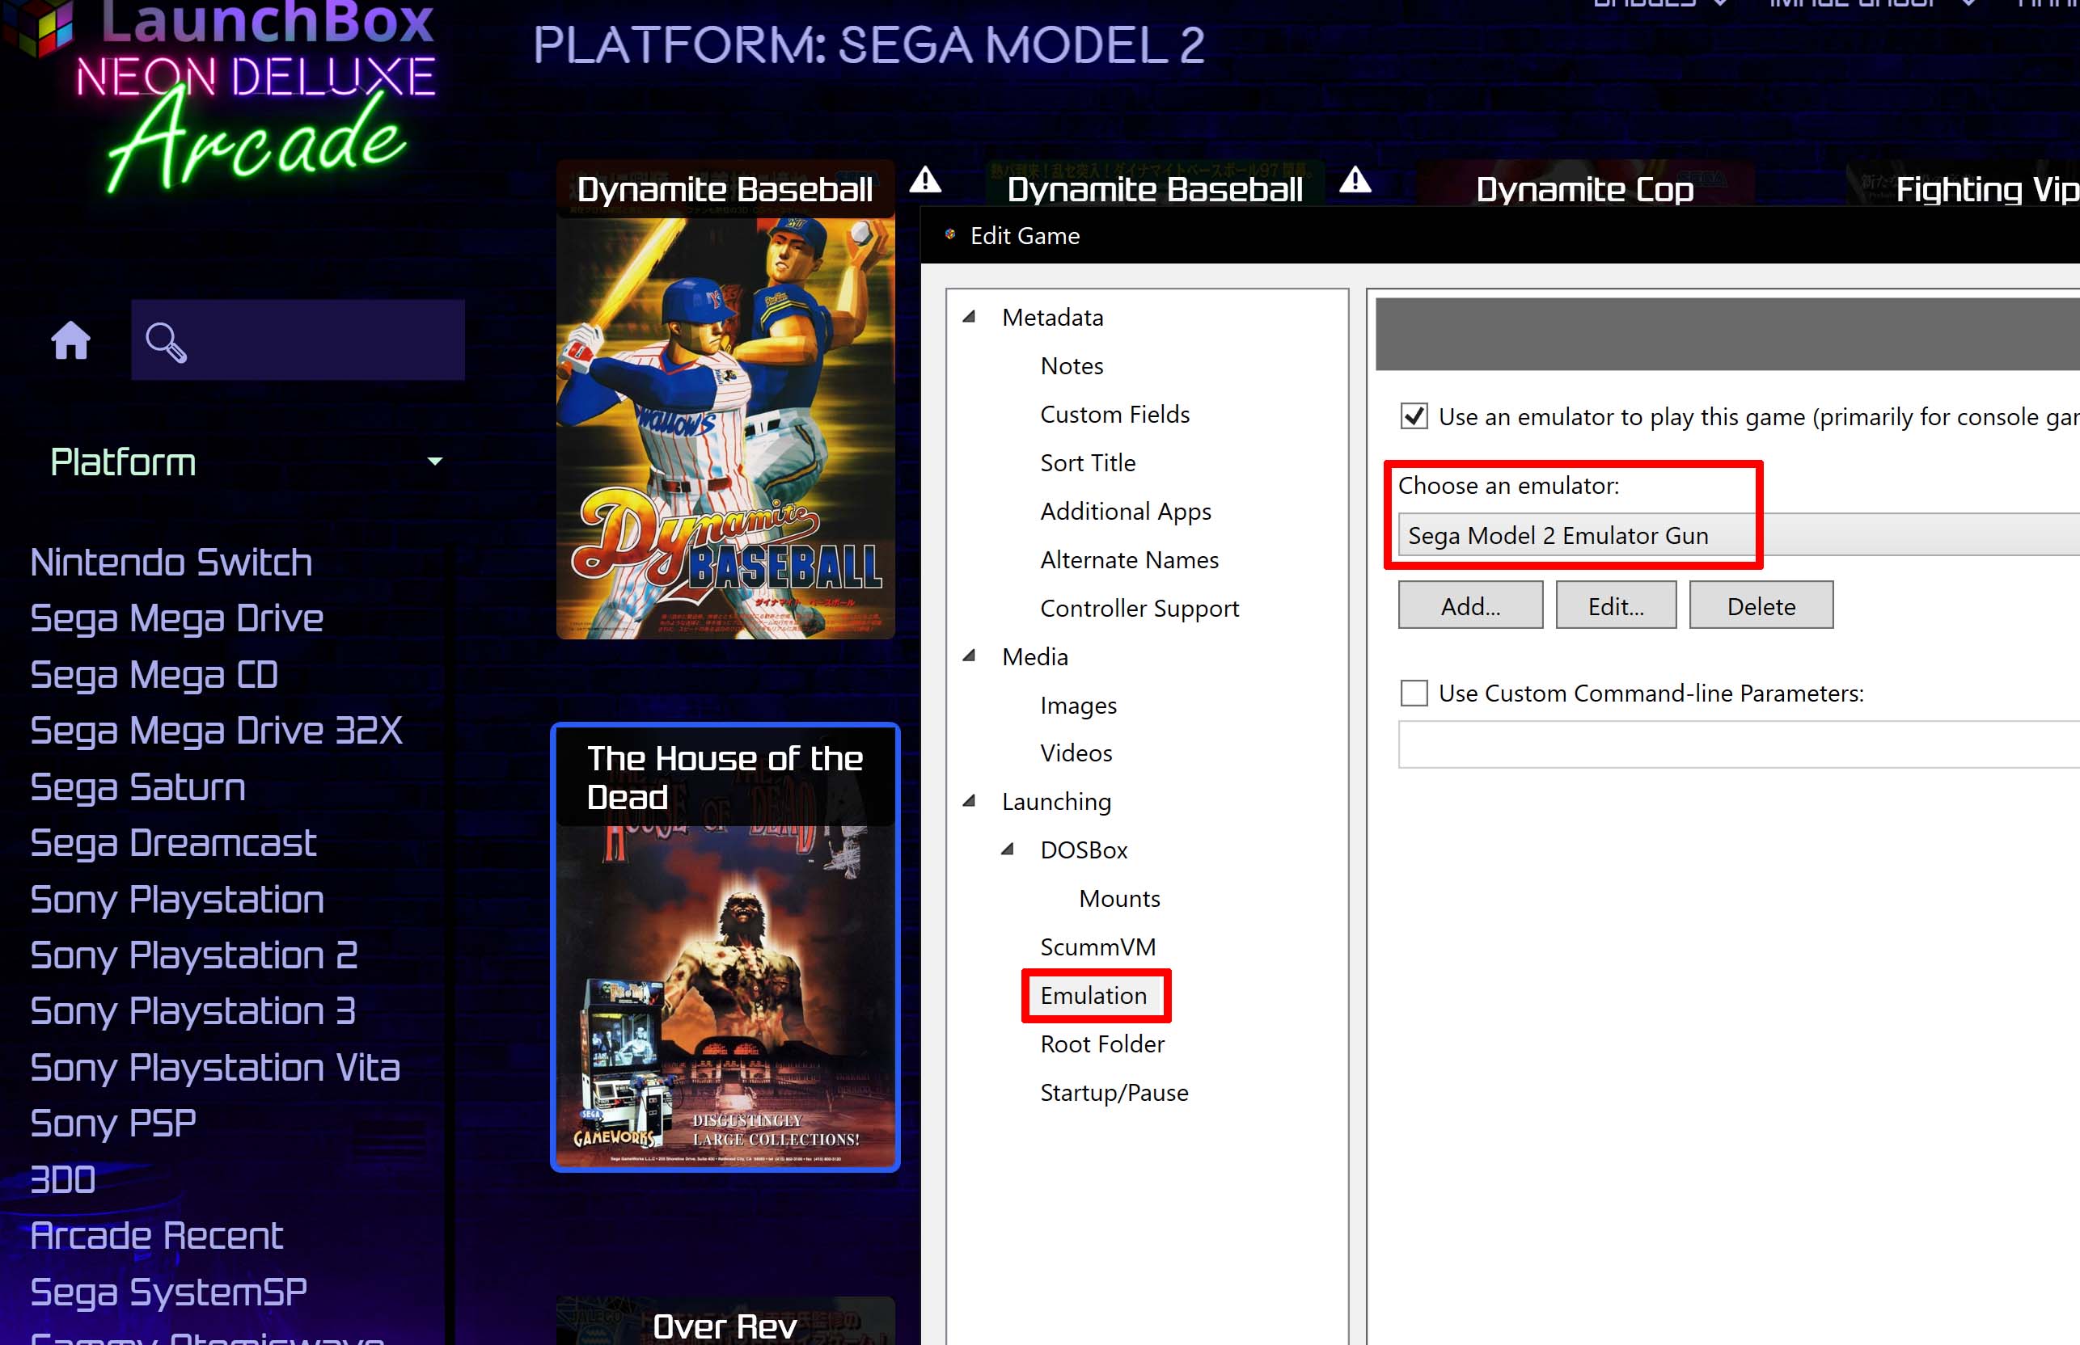The height and width of the screenshot is (1345, 2080).
Task: Click Edit Game window title icon
Action: point(949,234)
